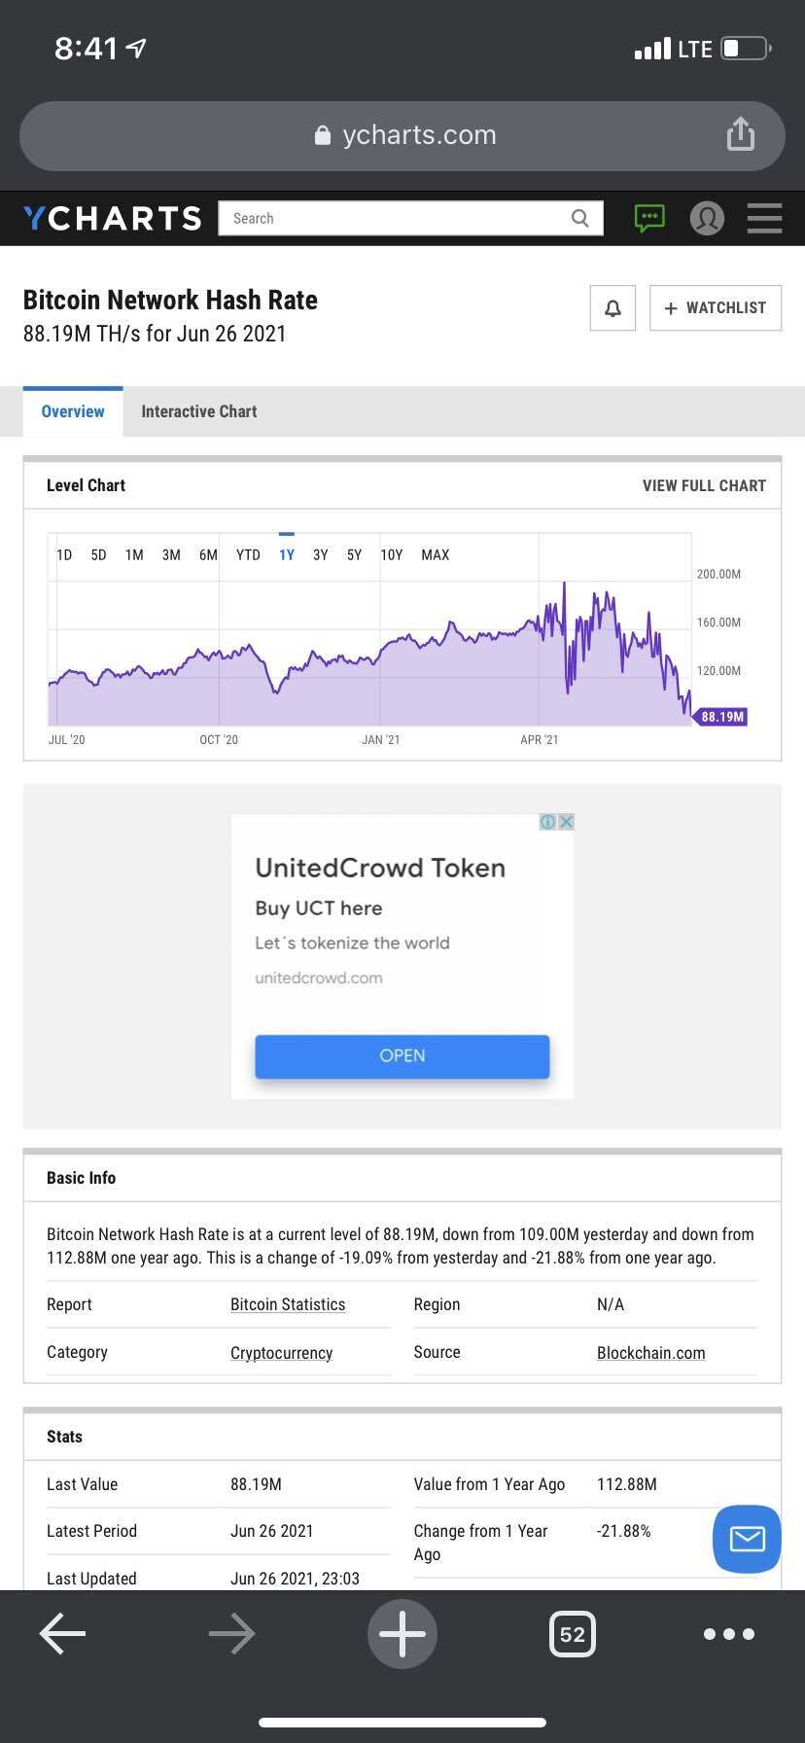The image size is (805, 1743).
Task: Open View Full Chart link
Action: 704,485
